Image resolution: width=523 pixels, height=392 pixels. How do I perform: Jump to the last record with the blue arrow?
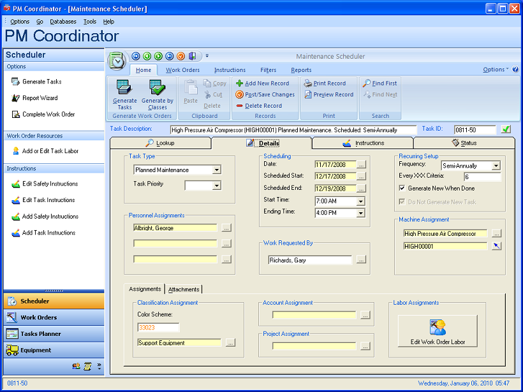click(170, 56)
